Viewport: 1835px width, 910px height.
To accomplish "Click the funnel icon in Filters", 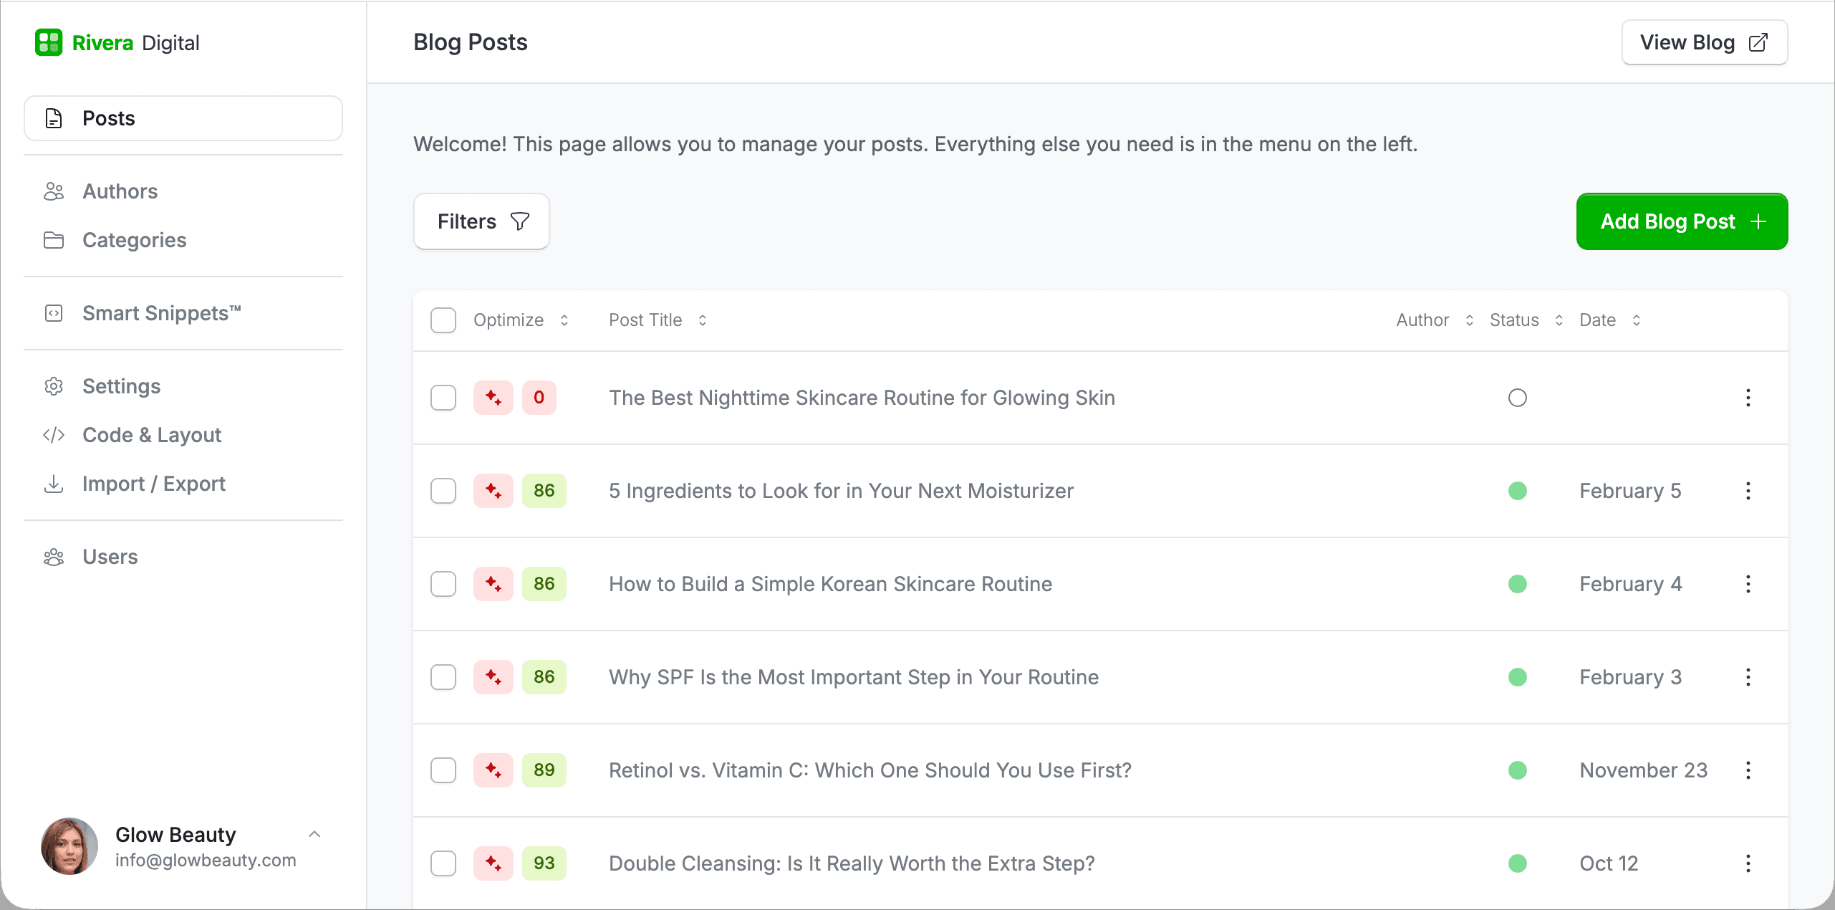I will coord(520,221).
